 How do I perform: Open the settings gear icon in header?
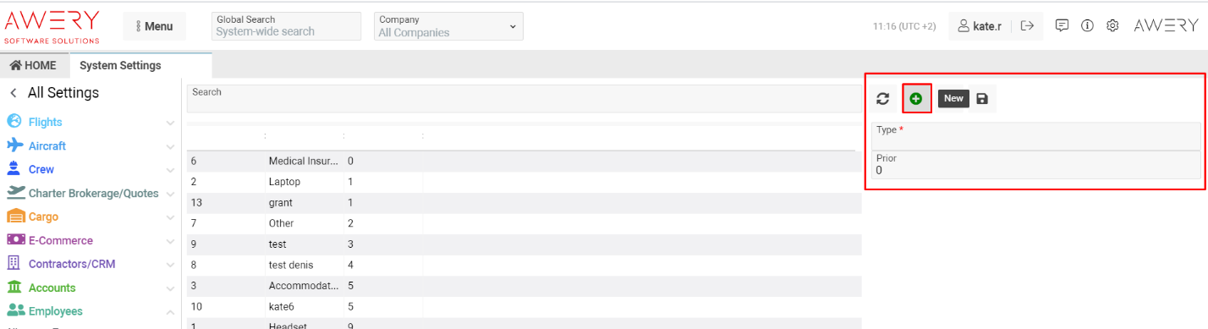pos(1113,26)
